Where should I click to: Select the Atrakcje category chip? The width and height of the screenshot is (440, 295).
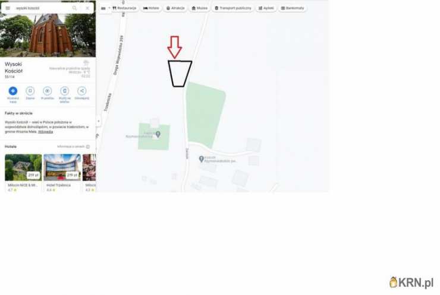[x=175, y=8]
